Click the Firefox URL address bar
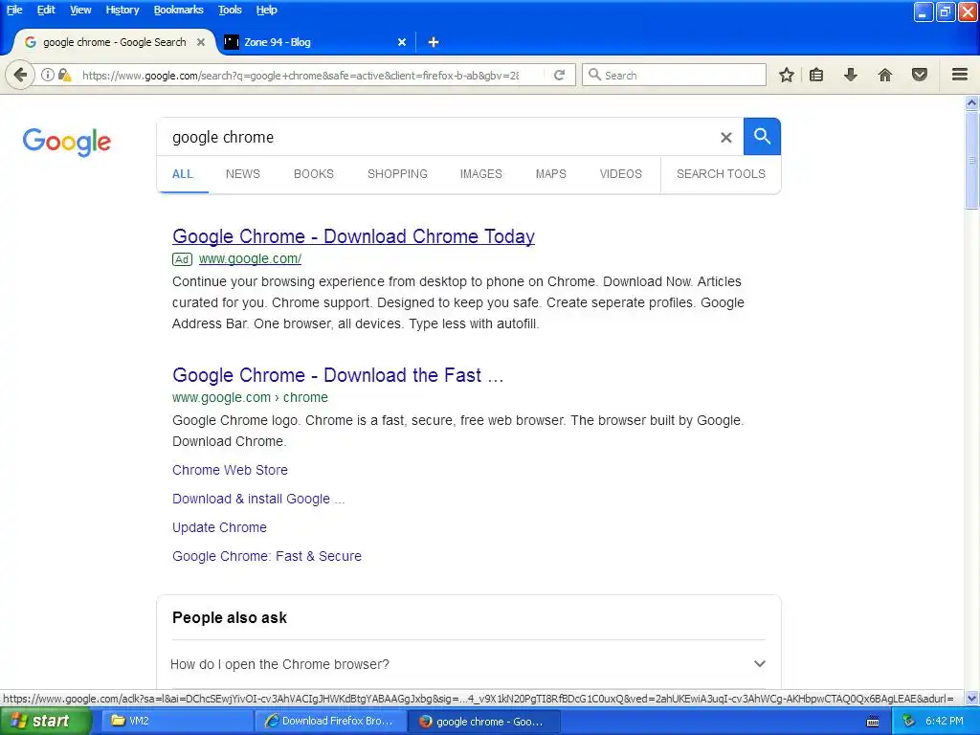Viewport: 980px width, 735px height. coord(300,75)
